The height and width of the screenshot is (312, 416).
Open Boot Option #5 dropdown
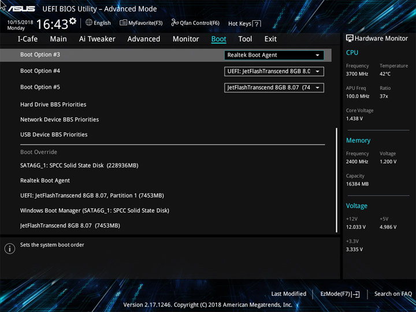tap(274, 88)
